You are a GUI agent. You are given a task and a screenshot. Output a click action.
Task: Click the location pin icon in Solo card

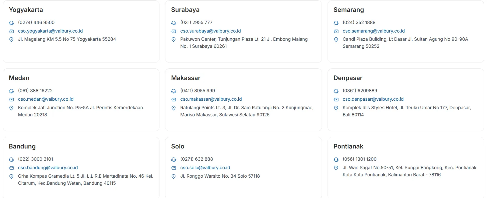point(173,176)
